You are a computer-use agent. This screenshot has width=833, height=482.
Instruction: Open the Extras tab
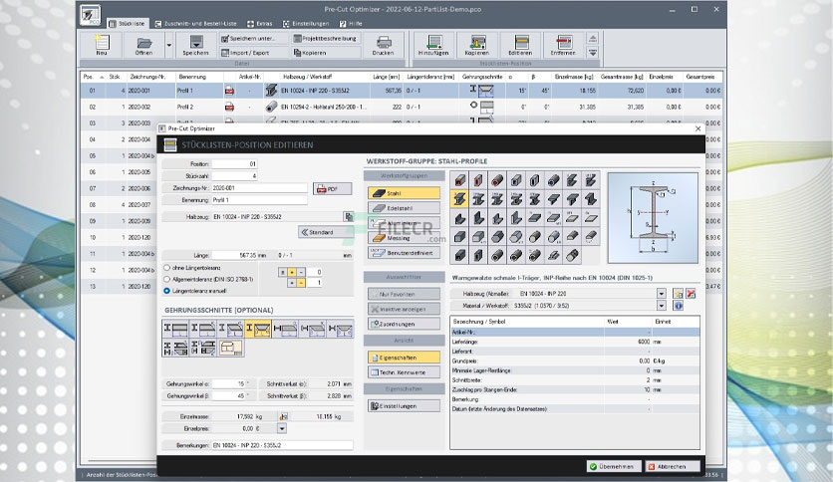(259, 24)
